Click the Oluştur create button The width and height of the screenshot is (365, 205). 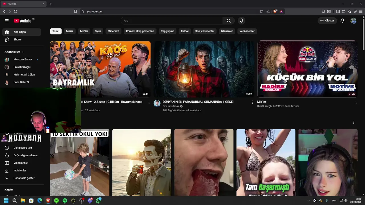pos(327,21)
